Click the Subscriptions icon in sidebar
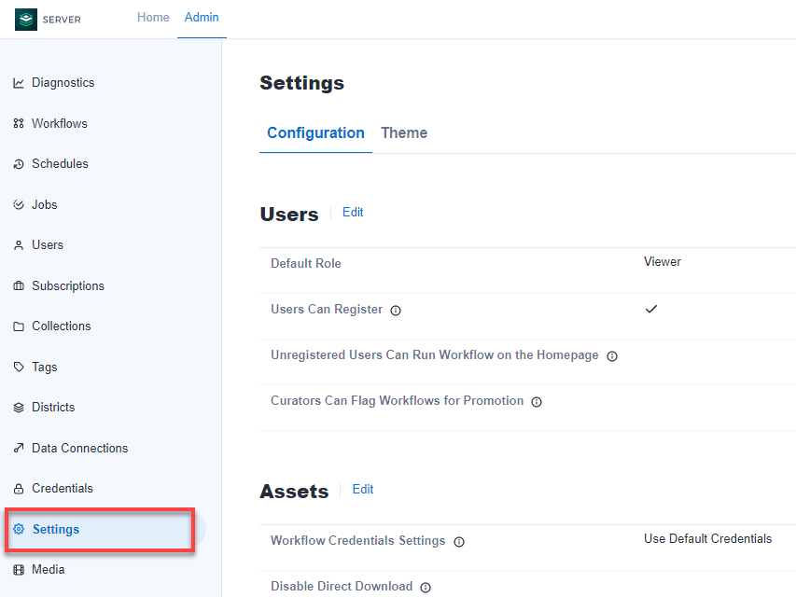Viewport: 796px width, 597px height. click(x=19, y=285)
